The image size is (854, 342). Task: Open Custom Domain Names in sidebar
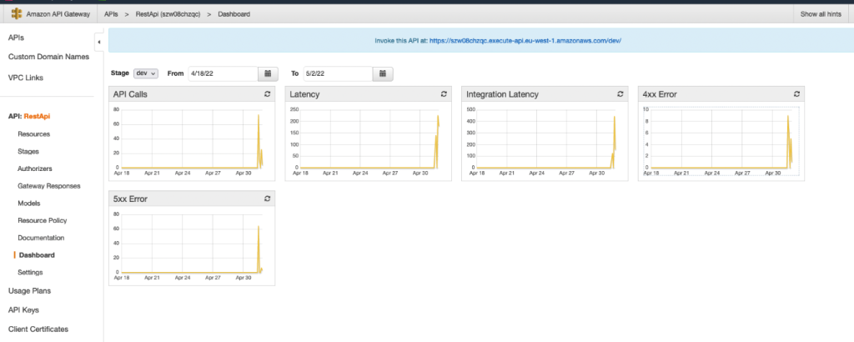point(48,57)
